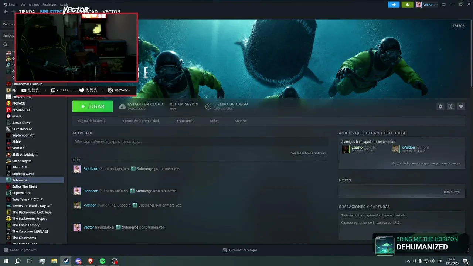
Task: Select the Shift 87 game icon
Action: [8, 148]
